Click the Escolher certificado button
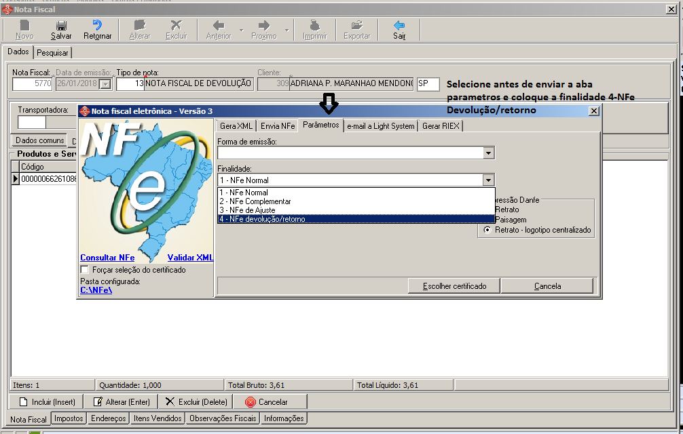683x434 pixels. click(x=454, y=286)
